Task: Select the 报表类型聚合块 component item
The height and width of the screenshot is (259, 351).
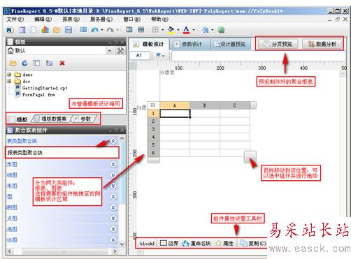Action: (62, 153)
